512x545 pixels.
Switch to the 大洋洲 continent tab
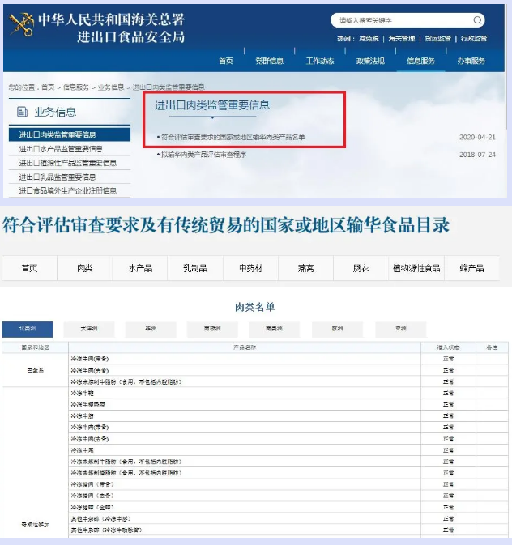[89, 329]
